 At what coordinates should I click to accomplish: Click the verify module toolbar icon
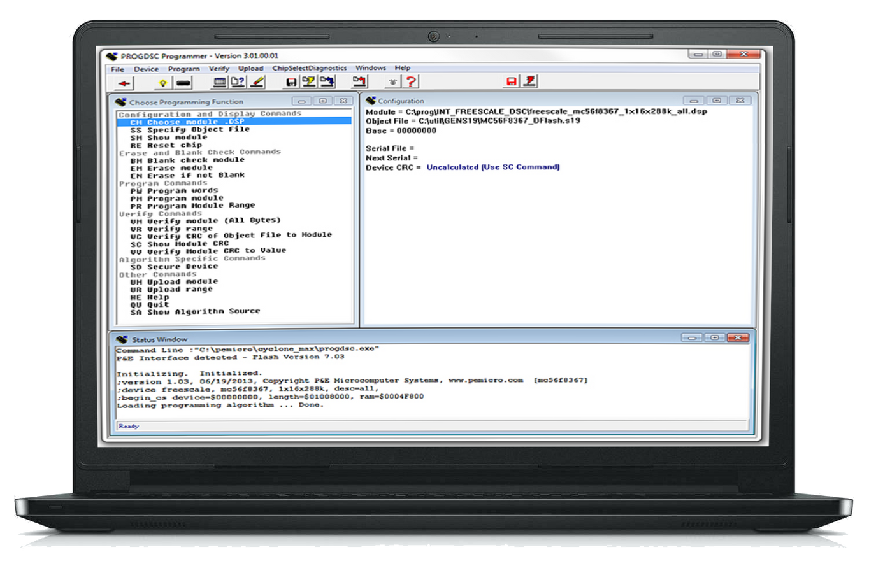(x=328, y=81)
